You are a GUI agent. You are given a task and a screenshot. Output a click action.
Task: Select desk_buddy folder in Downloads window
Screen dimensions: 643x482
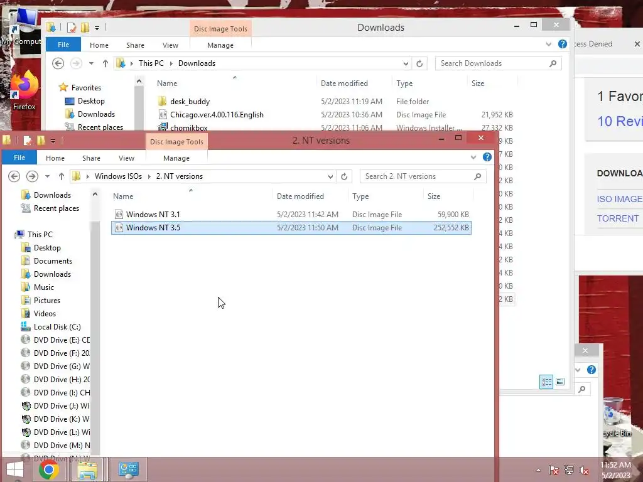pyautogui.click(x=190, y=102)
